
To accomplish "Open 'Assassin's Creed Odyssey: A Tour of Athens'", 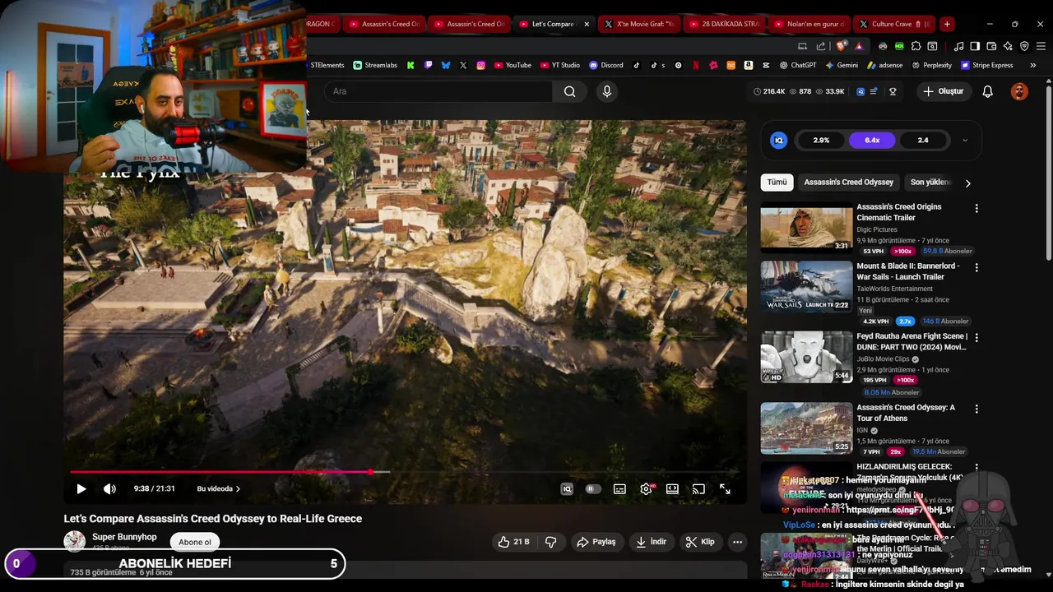I will [x=906, y=413].
